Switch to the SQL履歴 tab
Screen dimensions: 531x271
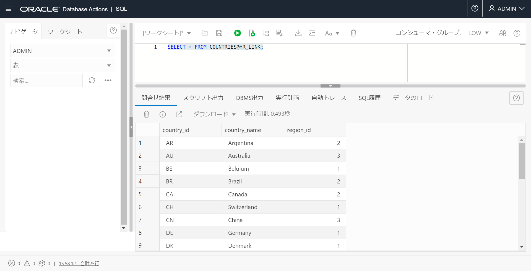pyautogui.click(x=370, y=98)
